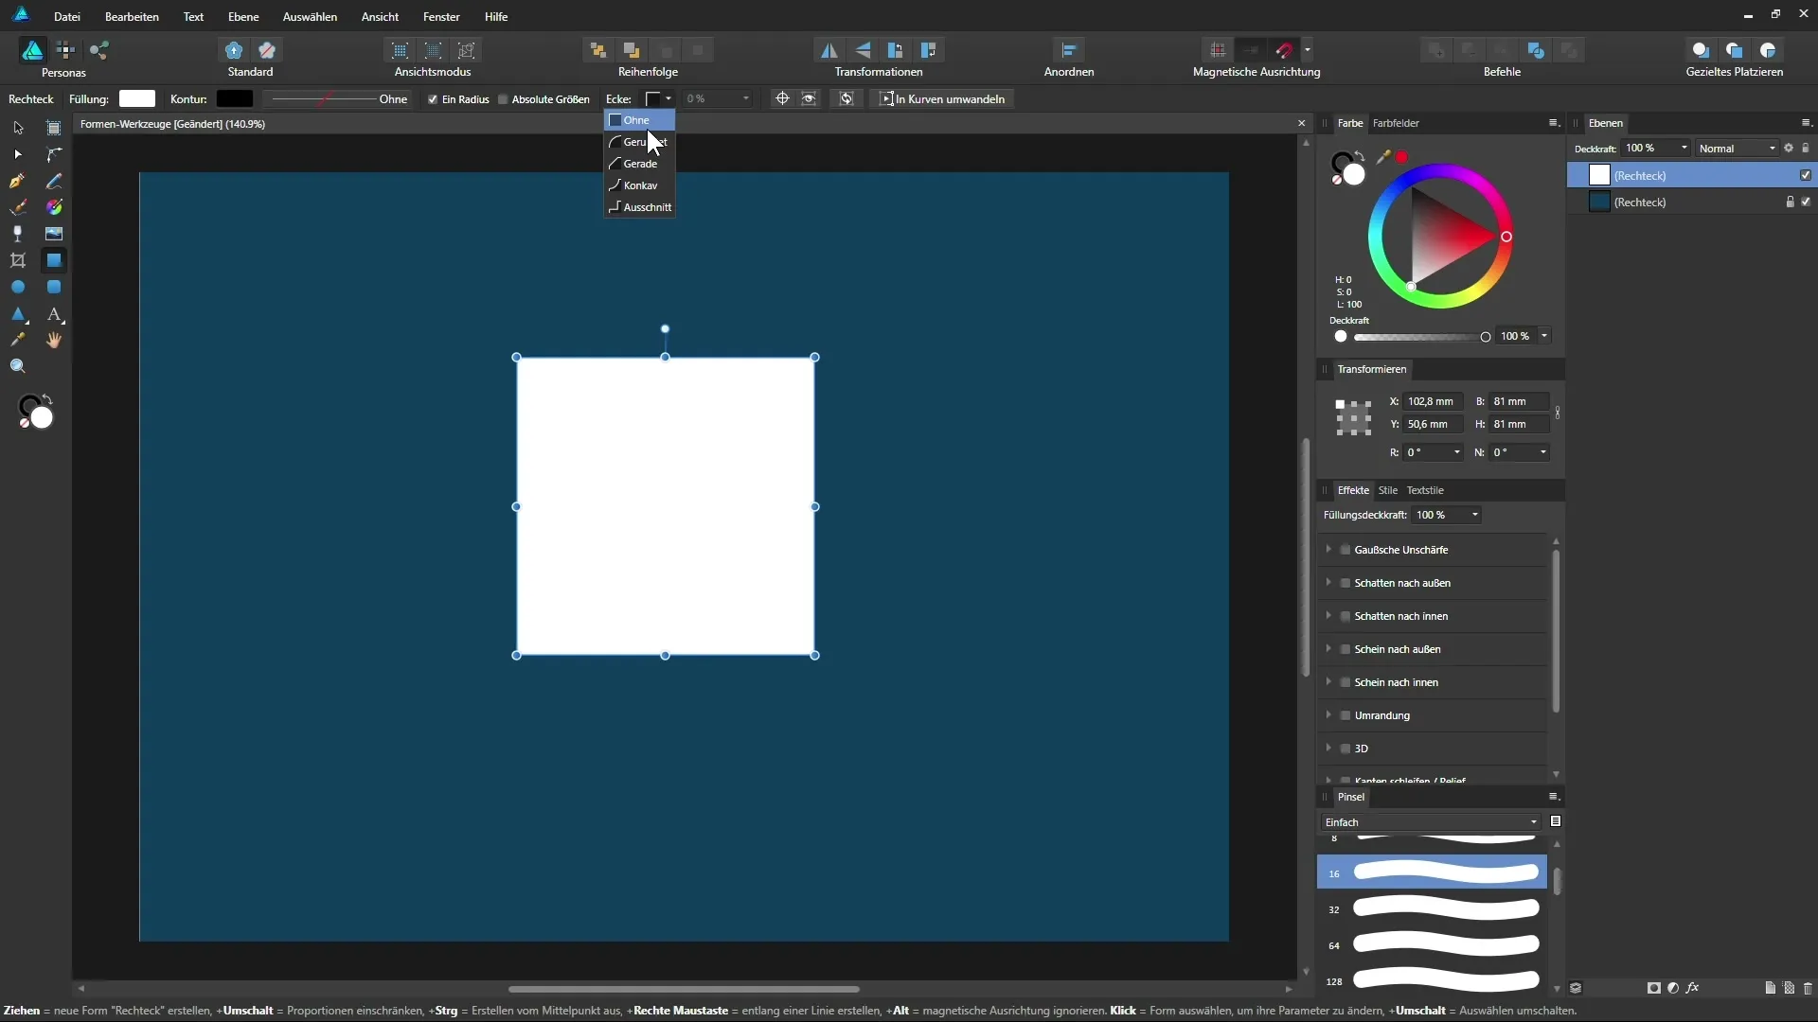Screen dimensions: 1818x1022
Task: Enable the 3D effect checkbox
Action: [1346, 749]
